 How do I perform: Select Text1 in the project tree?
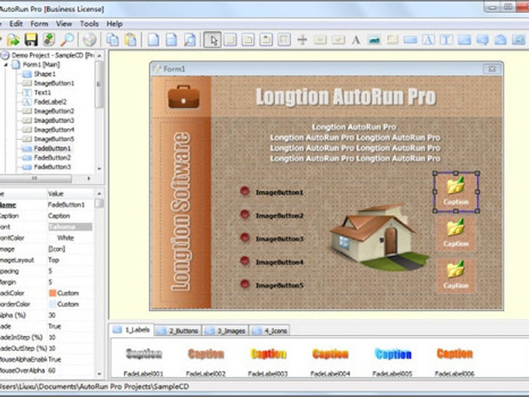click(42, 93)
